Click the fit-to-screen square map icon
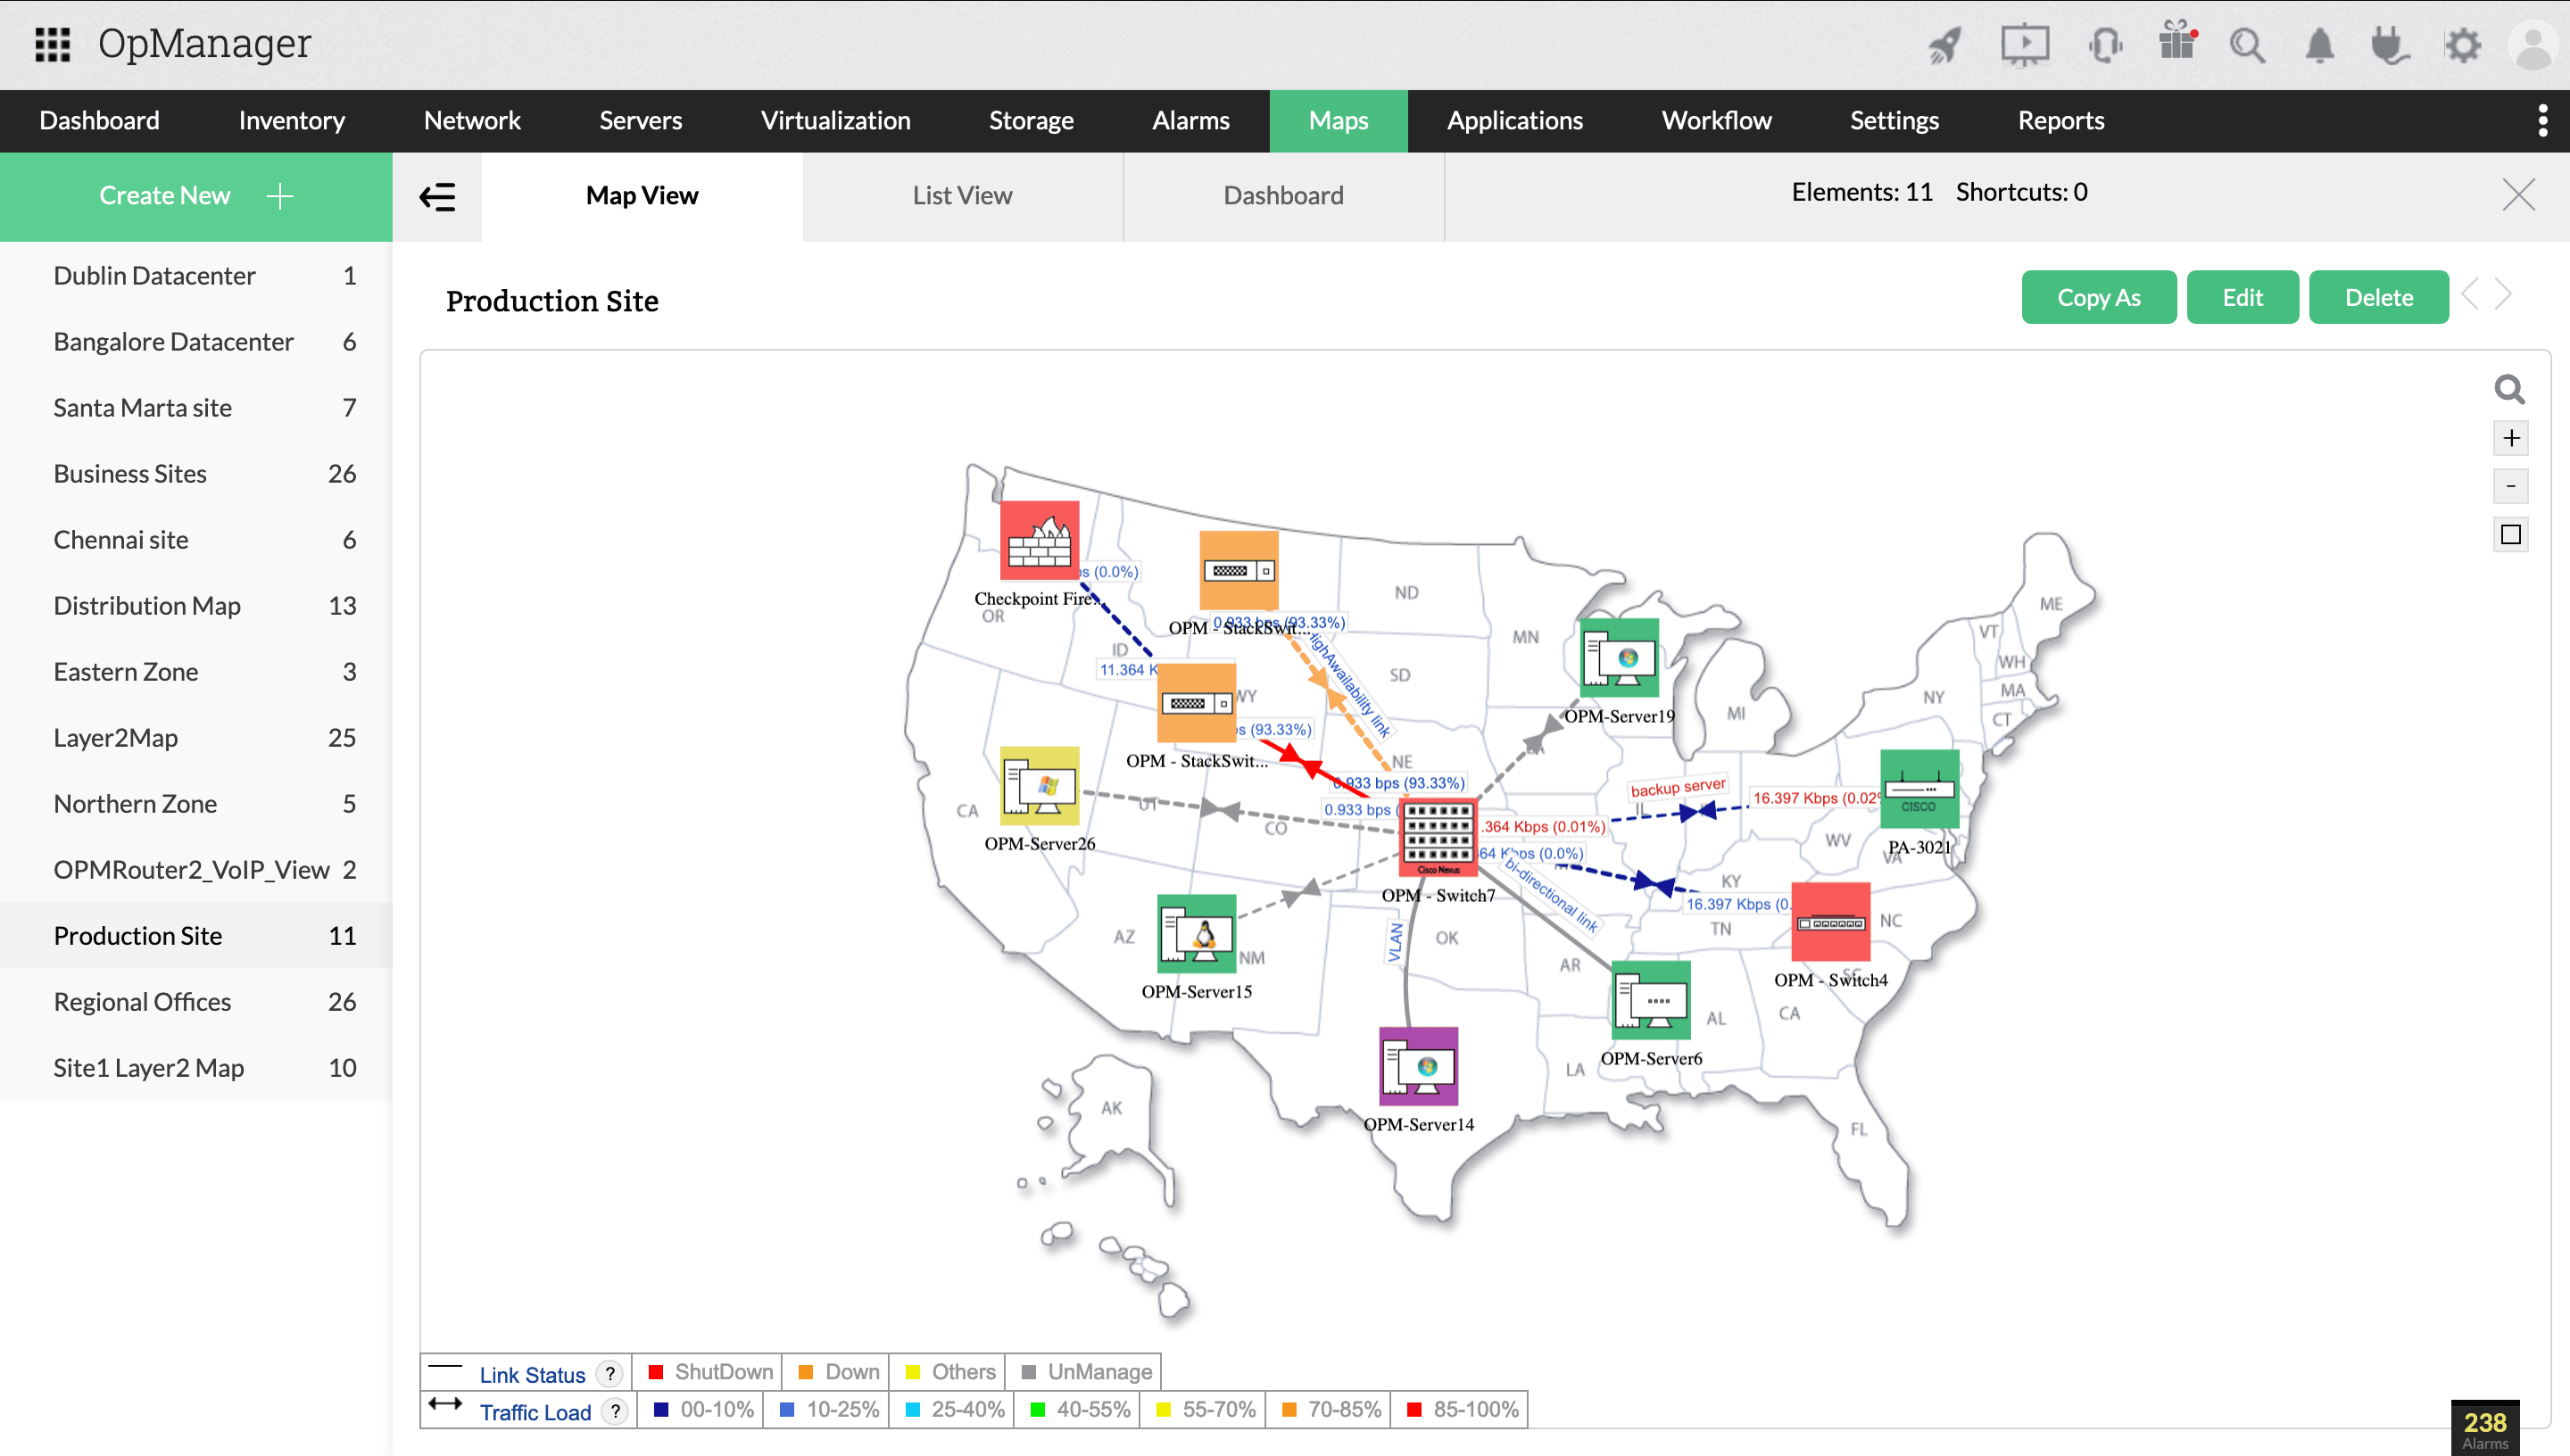 tap(2510, 535)
